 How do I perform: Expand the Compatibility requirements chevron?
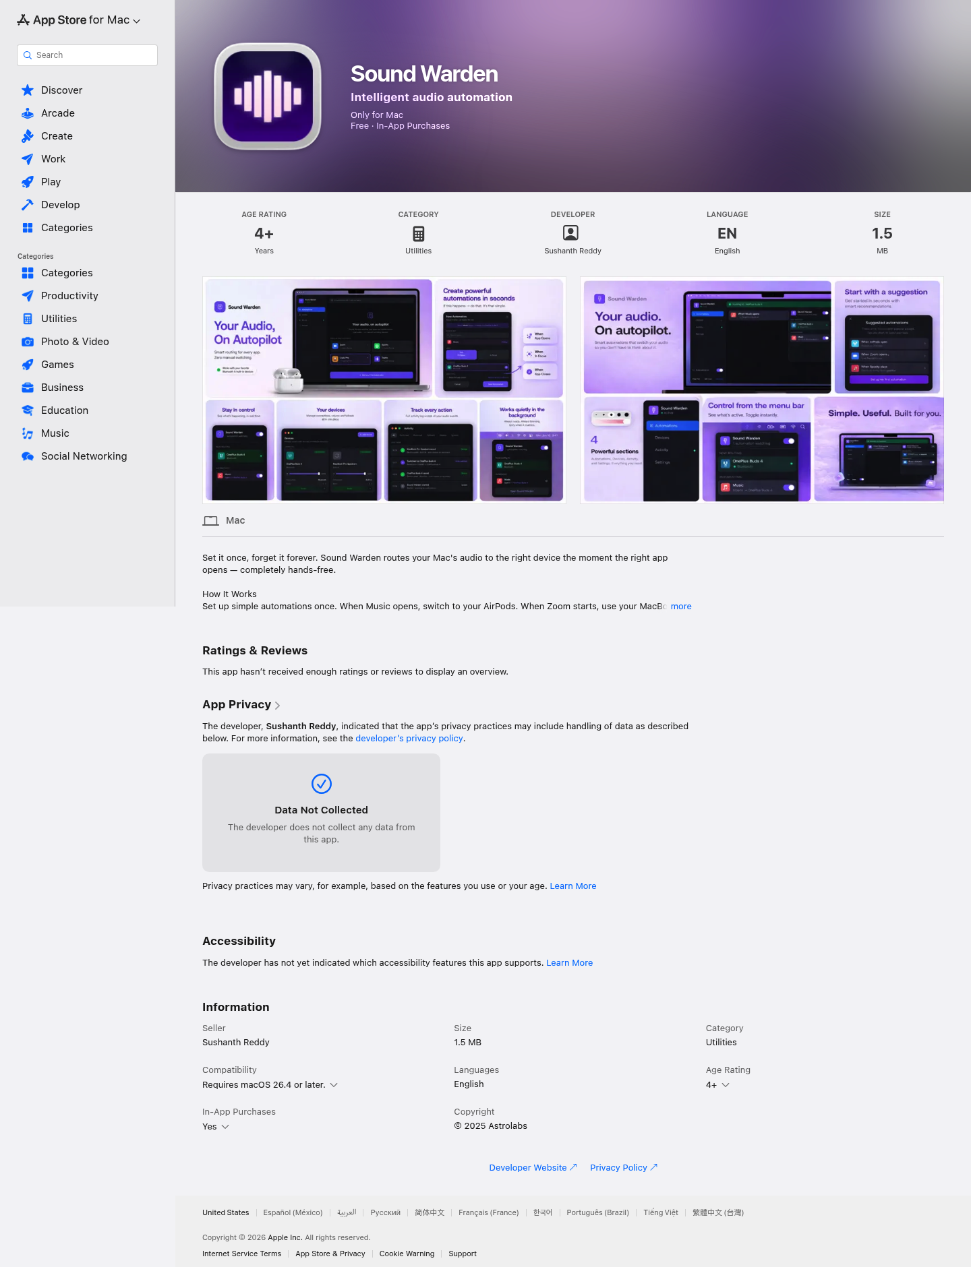click(x=334, y=1085)
